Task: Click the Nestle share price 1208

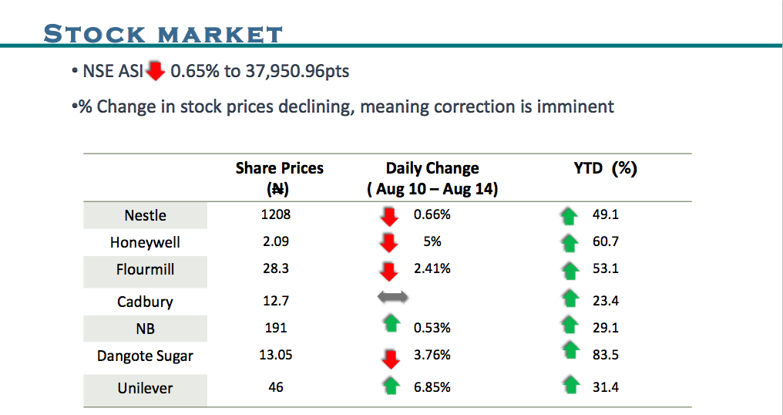Action: (x=276, y=215)
